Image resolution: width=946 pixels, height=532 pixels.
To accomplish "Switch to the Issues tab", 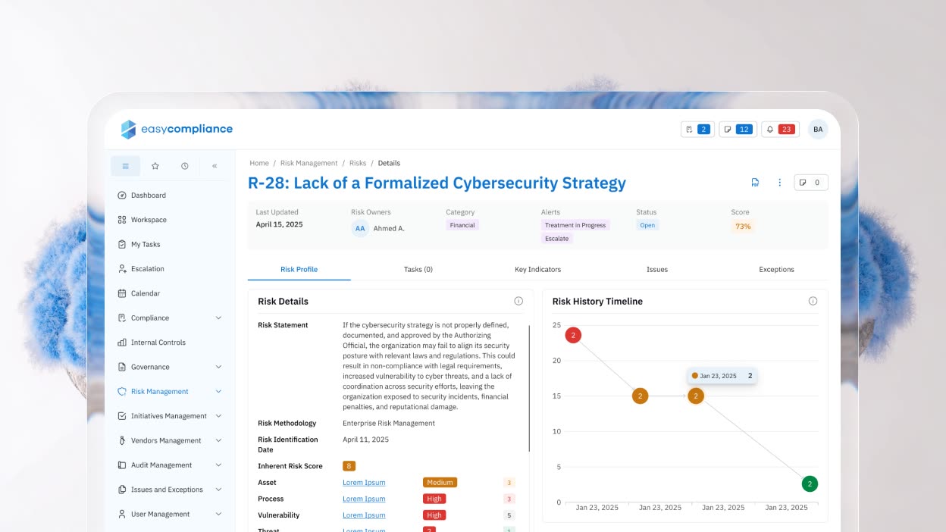I will [657, 269].
